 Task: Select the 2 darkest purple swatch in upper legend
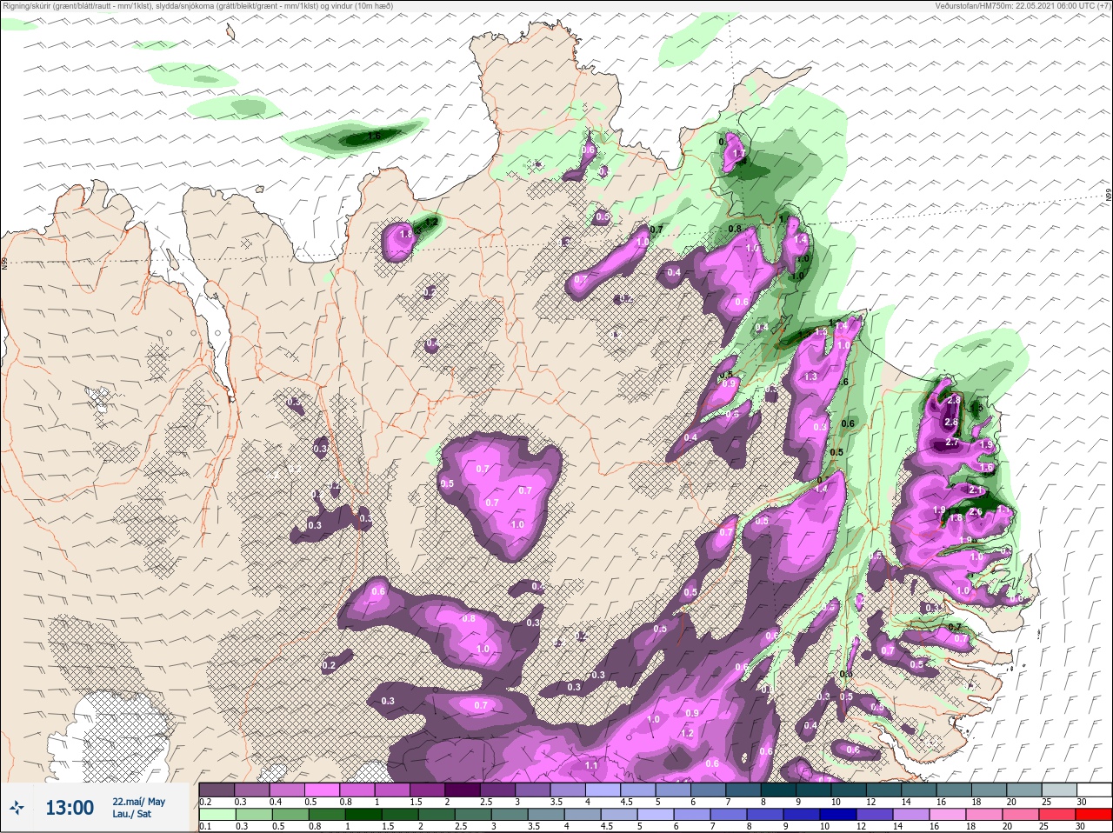(463, 790)
